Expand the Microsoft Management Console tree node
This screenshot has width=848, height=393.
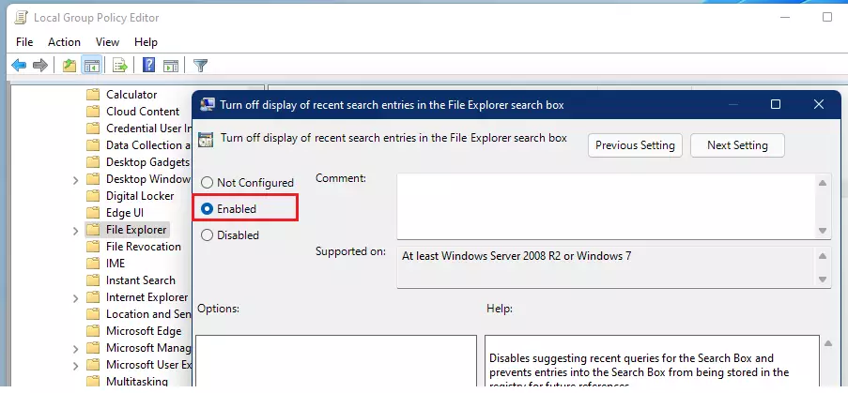coord(76,349)
